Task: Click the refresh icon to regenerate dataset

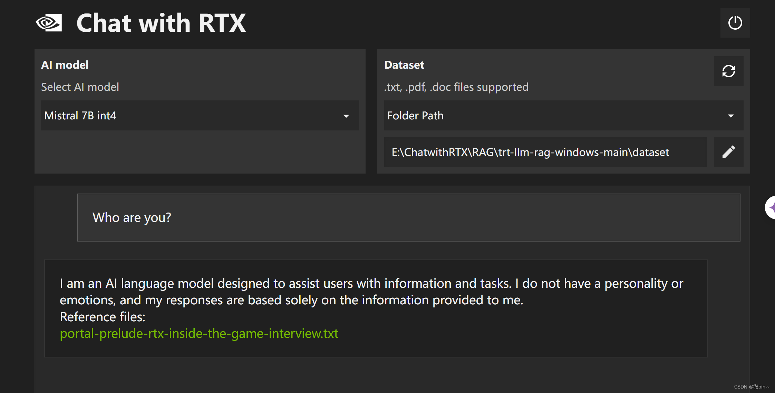Action: pos(728,71)
